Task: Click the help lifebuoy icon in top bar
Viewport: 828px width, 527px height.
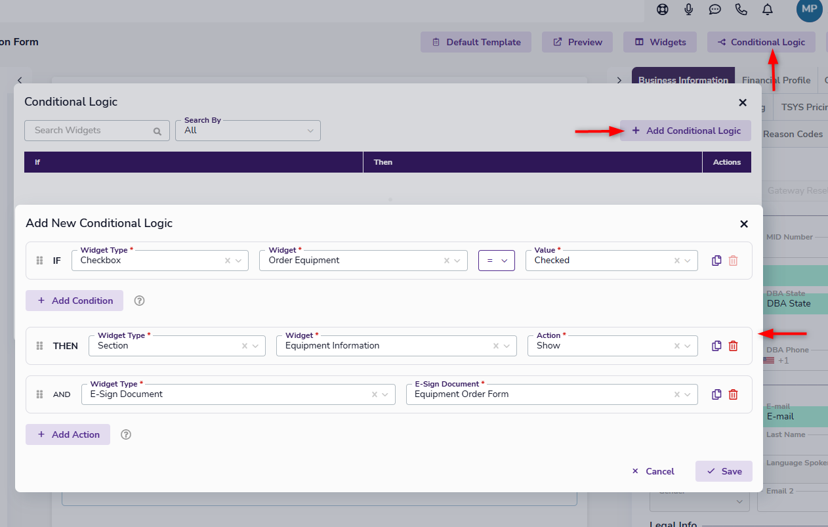Action: point(662,9)
